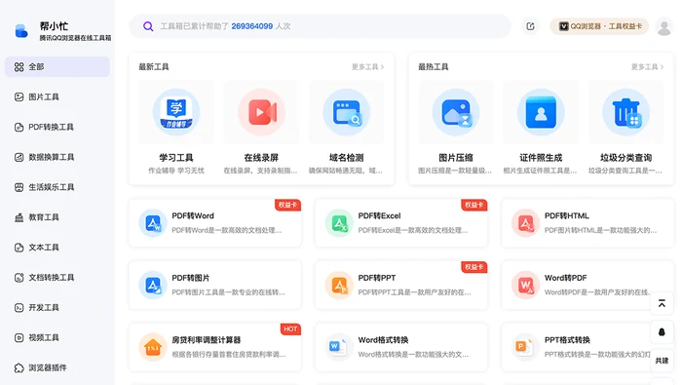This screenshot has width=682, height=385.
Task: Open the 房贷利率调整计算器 title link
Action: pos(207,340)
